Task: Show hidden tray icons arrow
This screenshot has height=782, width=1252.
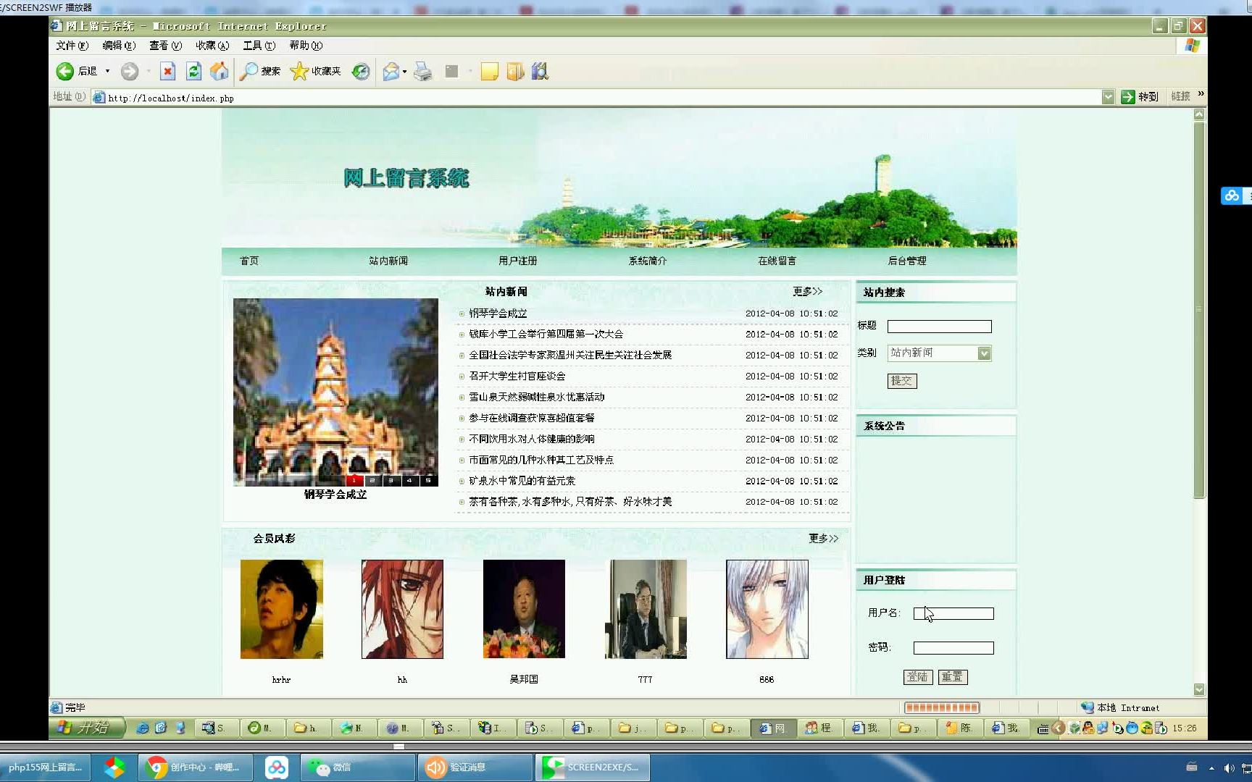Action: (1211, 768)
